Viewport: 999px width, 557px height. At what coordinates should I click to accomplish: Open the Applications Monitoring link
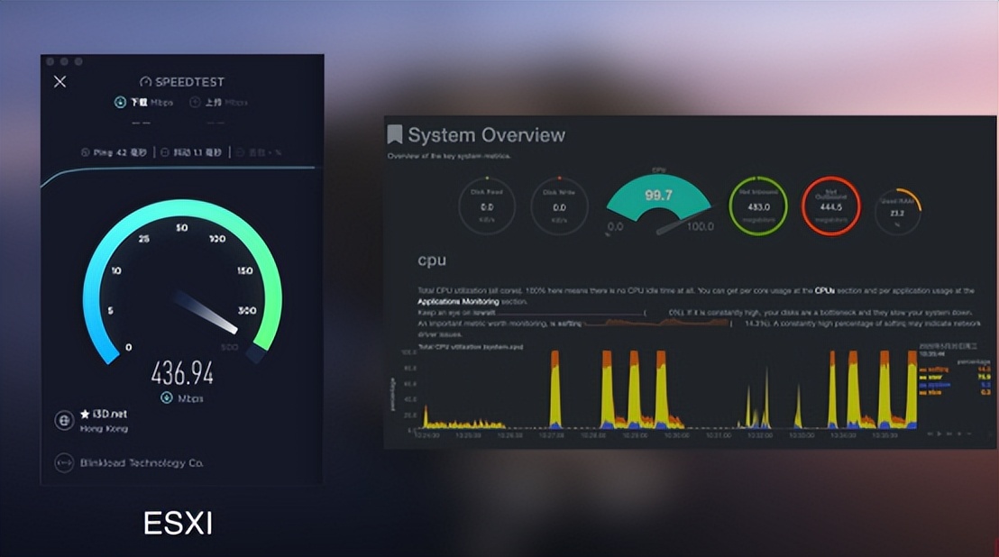458,302
